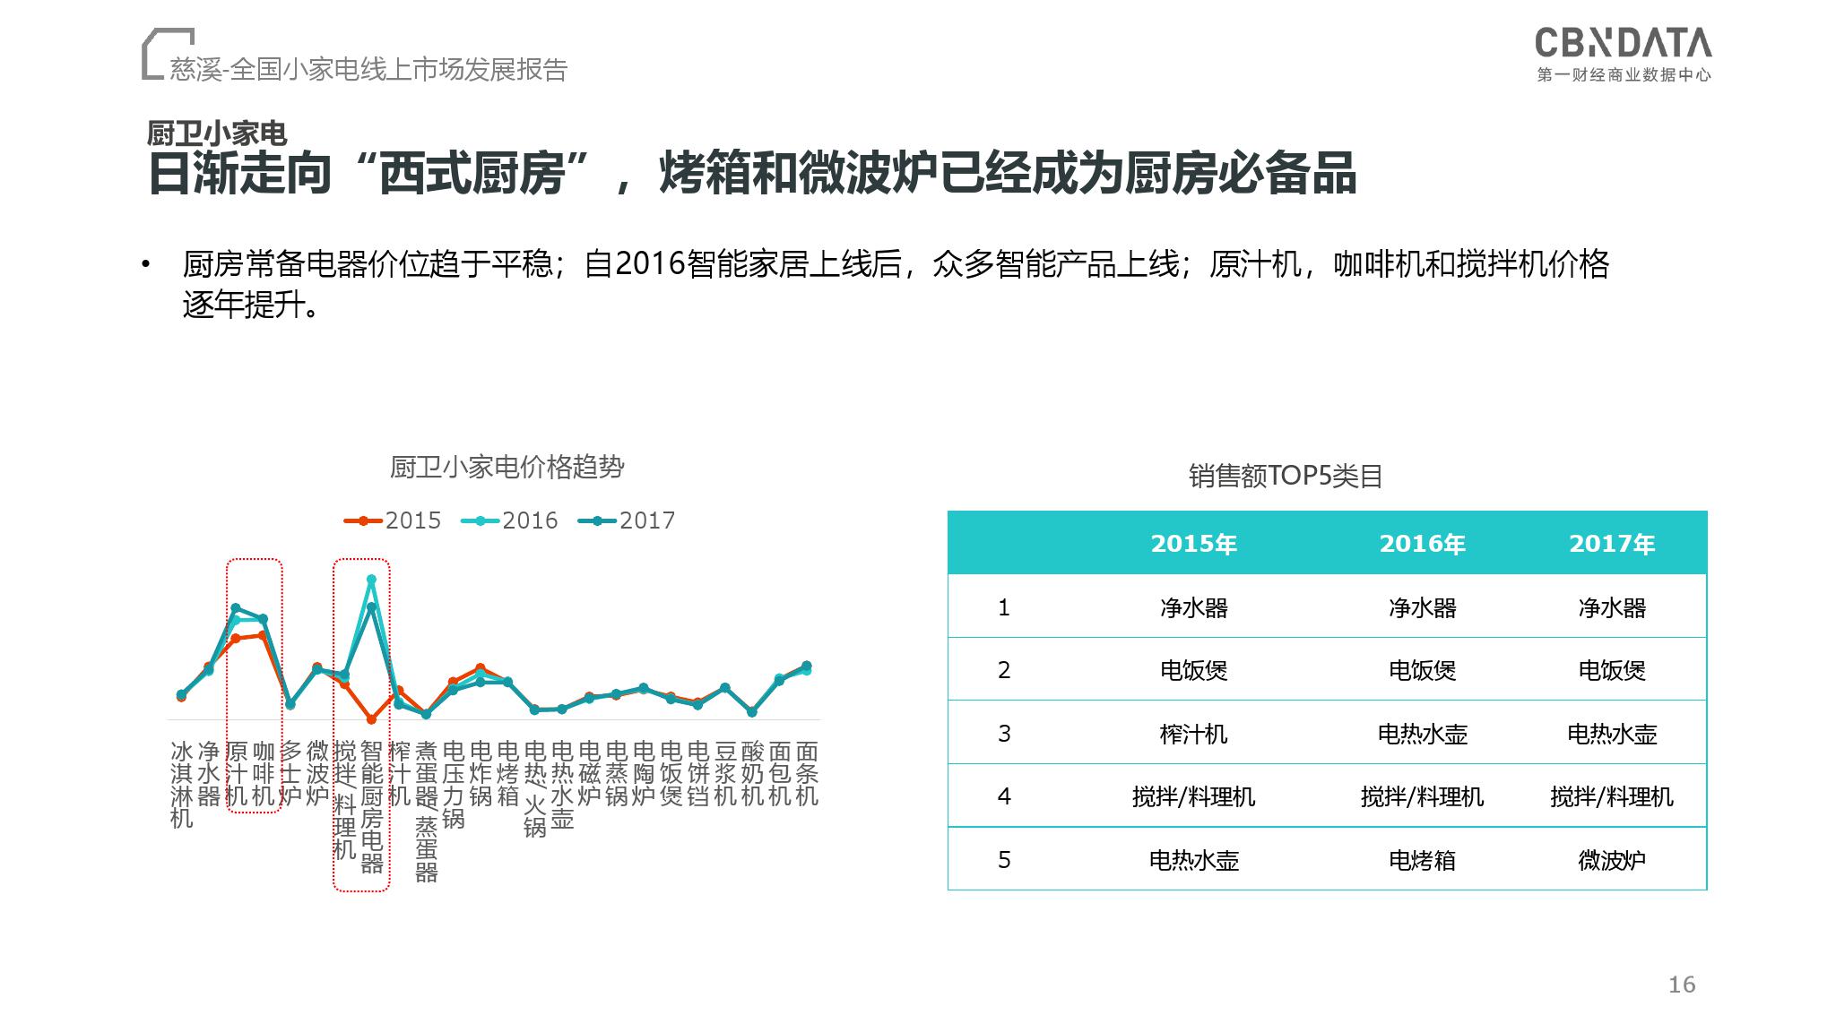
Task: Select 微波炉 cell in 2017 column
Action: (1611, 860)
